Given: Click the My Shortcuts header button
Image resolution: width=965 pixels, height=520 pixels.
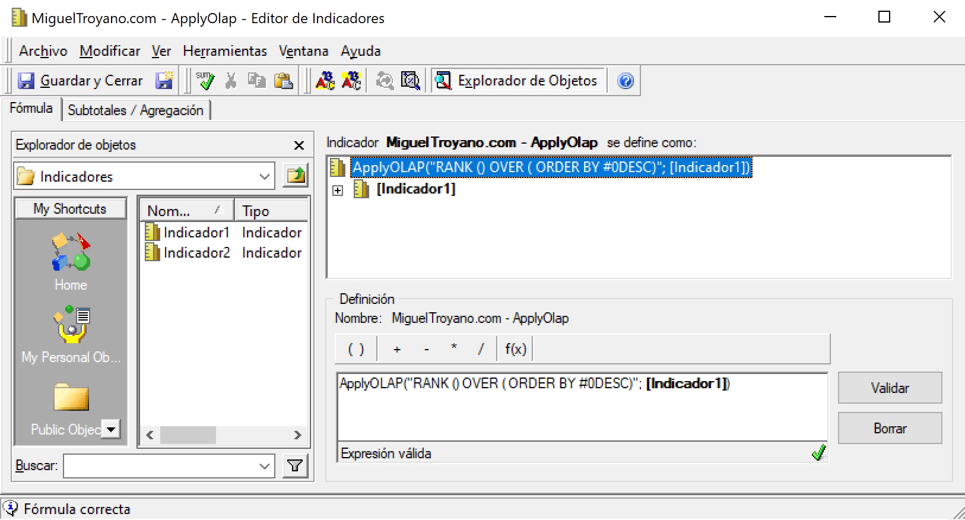Looking at the screenshot, I should (70, 209).
